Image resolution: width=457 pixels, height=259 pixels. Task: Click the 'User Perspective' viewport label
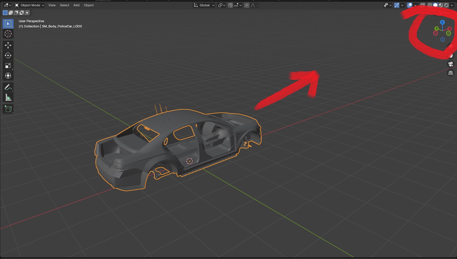(x=31, y=21)
